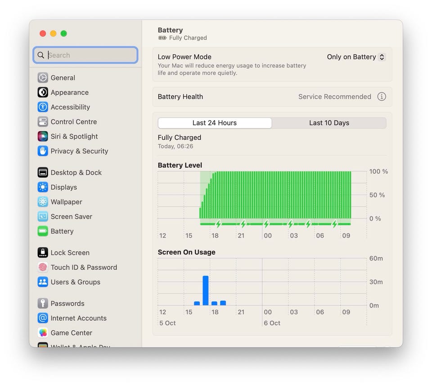Image resolution: width=432 pixels, height=386 pixels.
Task: Click "Today, 06:26" timestamp
Action: (175, 146)
